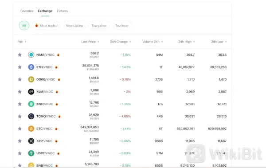This screenshot has height=168, width=266.
Task: Favorite the XLM/VNDC pair star
Action: (x=20, y=92)
